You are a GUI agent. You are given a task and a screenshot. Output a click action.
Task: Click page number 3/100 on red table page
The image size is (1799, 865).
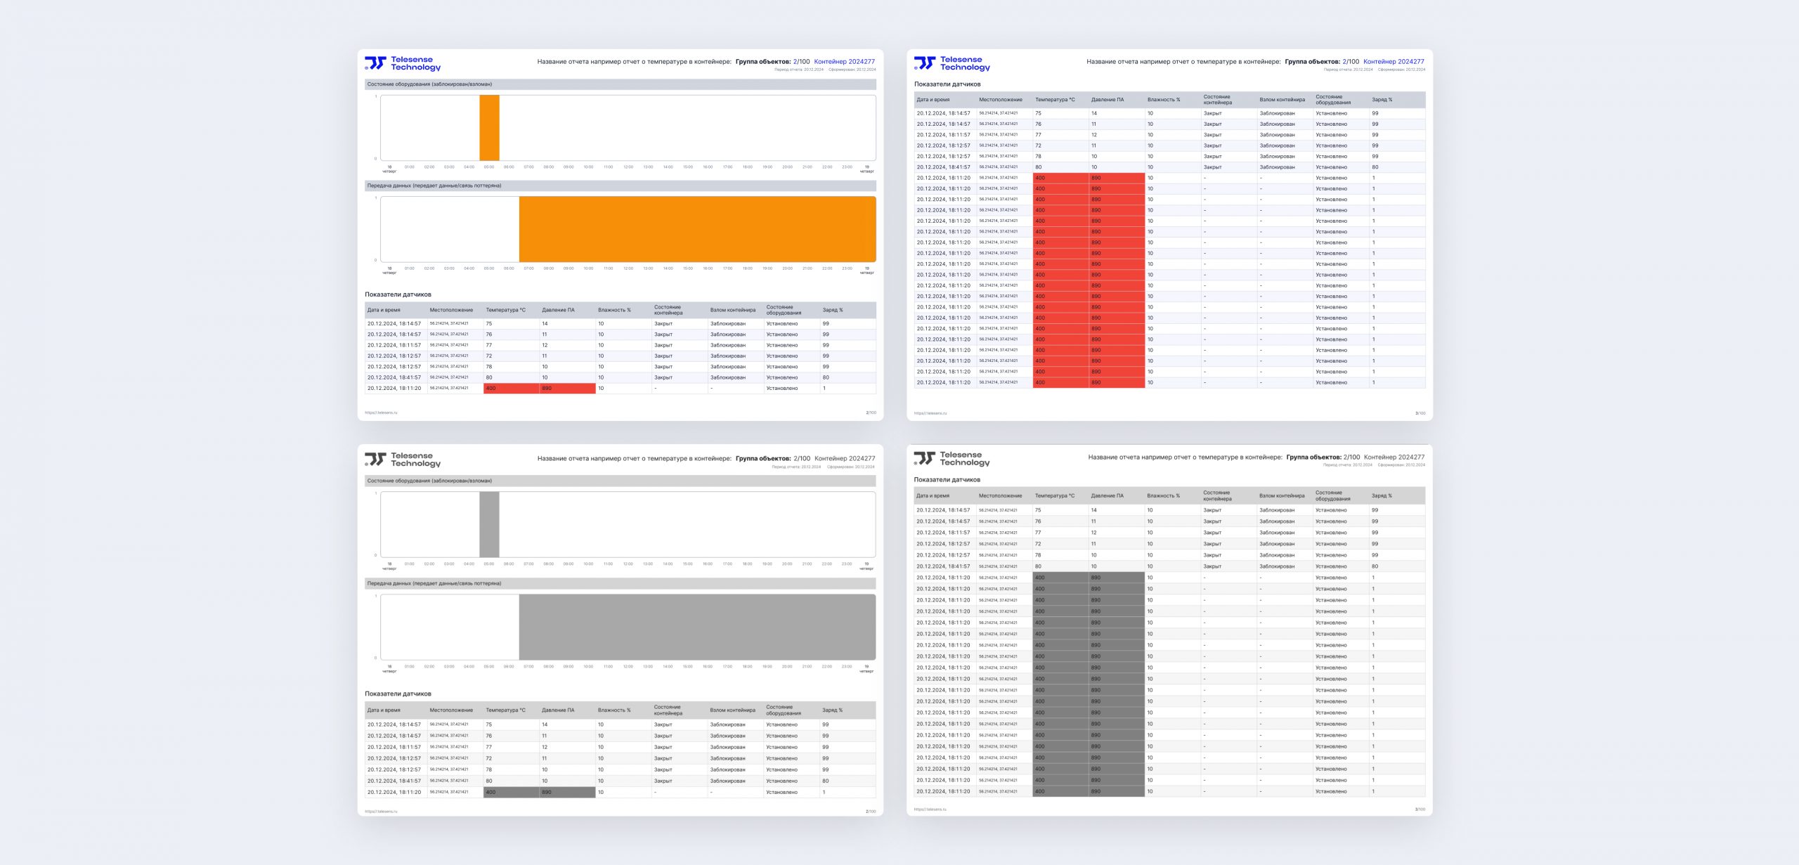click(x=1420, y=413)
